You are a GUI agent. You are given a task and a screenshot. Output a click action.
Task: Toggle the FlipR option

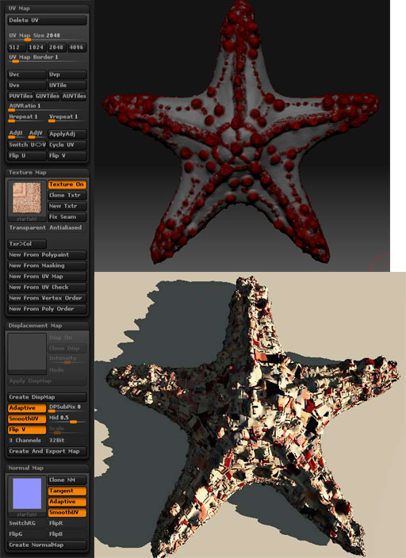click(x=67, y=523)
